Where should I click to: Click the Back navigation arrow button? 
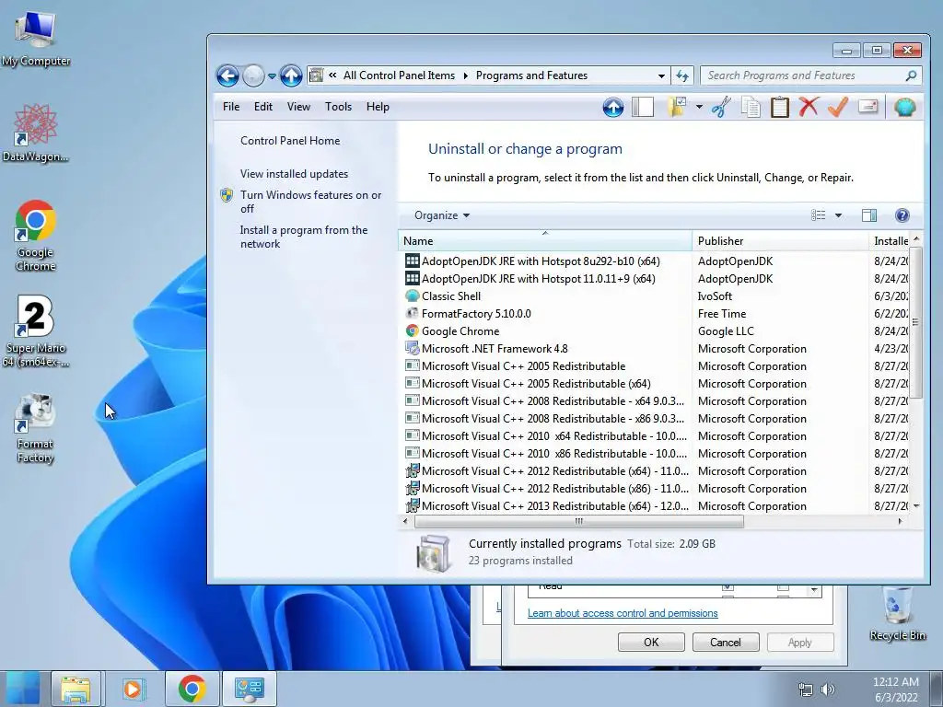227,75
